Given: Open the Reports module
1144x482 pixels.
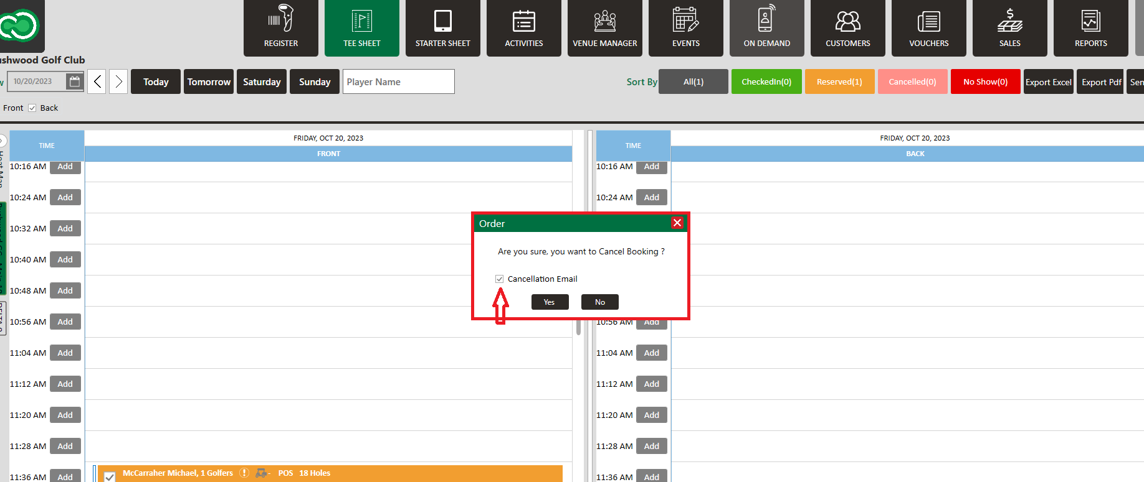Looking at the screenshot, I should (x=1091, y=28).
